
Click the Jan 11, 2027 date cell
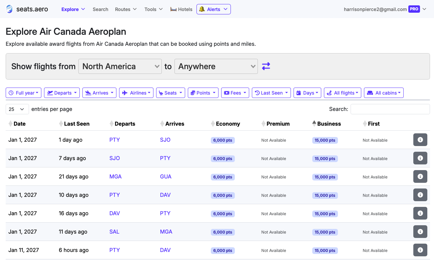(x=24, y=250)
